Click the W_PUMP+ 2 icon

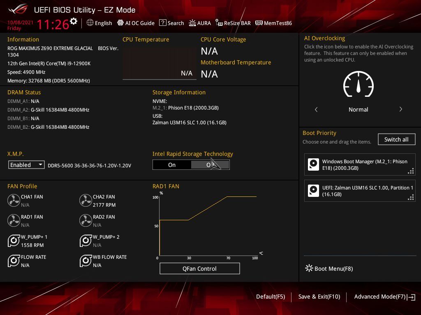[x=86, y=240]
